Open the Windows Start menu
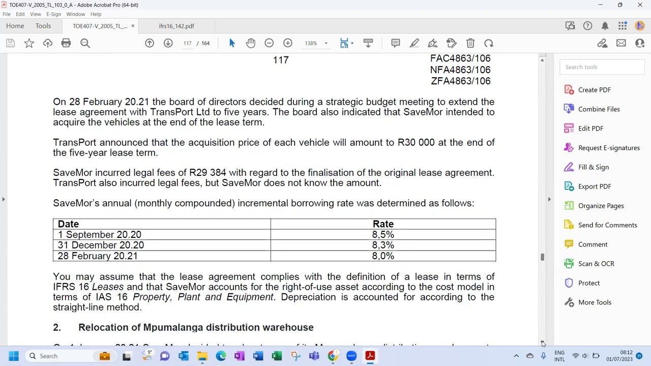Viewport: 651px width, 366px height. point(14,356)
